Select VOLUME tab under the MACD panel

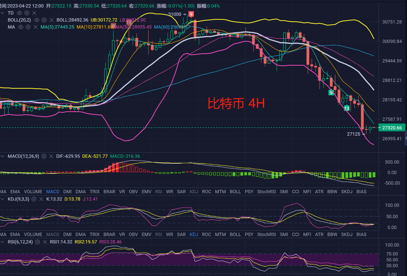tap(33, 191)
